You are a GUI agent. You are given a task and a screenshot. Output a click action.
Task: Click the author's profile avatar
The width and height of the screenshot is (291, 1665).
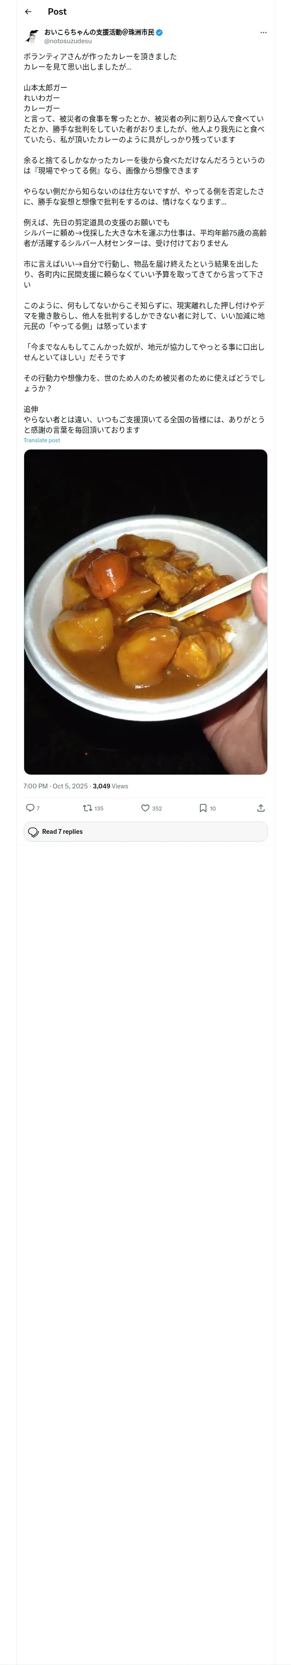pos(31,36)
